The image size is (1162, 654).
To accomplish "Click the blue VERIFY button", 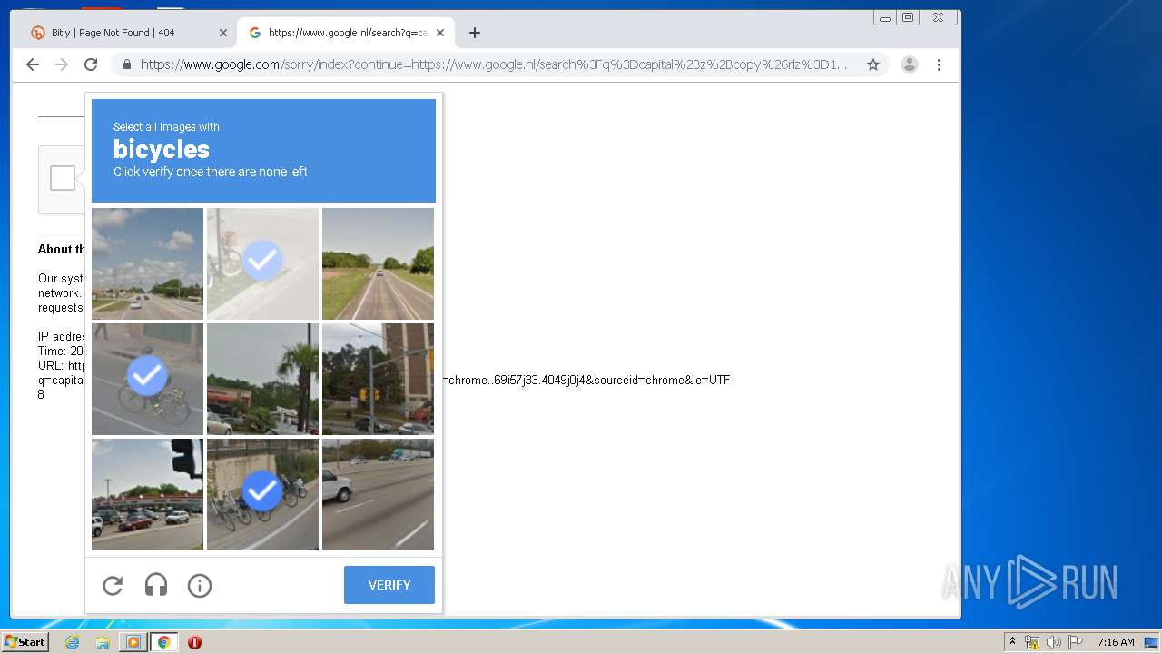I will pos(389,585).
